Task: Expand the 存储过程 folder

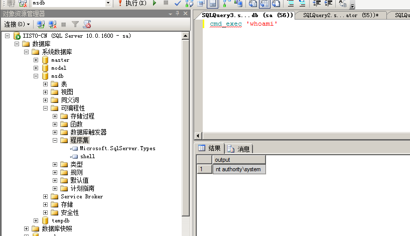Action: [x=55, y=116]
